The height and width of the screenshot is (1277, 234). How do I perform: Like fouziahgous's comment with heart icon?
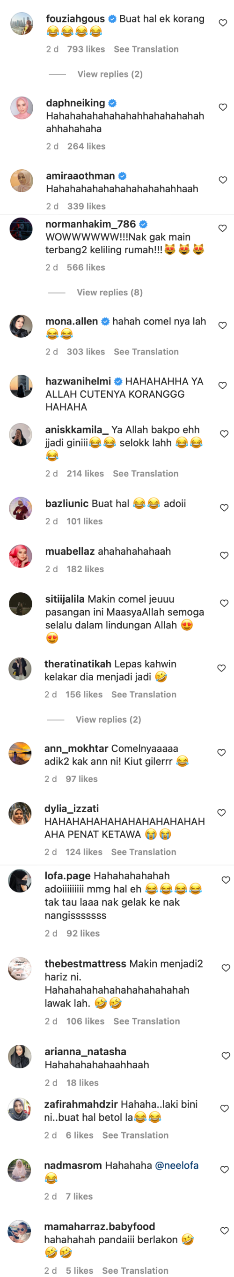(223, 23)
